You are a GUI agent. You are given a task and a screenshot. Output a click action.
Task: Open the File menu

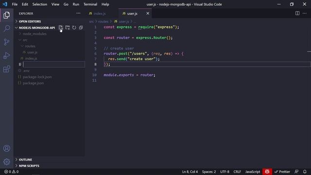(x=15, y=4)
